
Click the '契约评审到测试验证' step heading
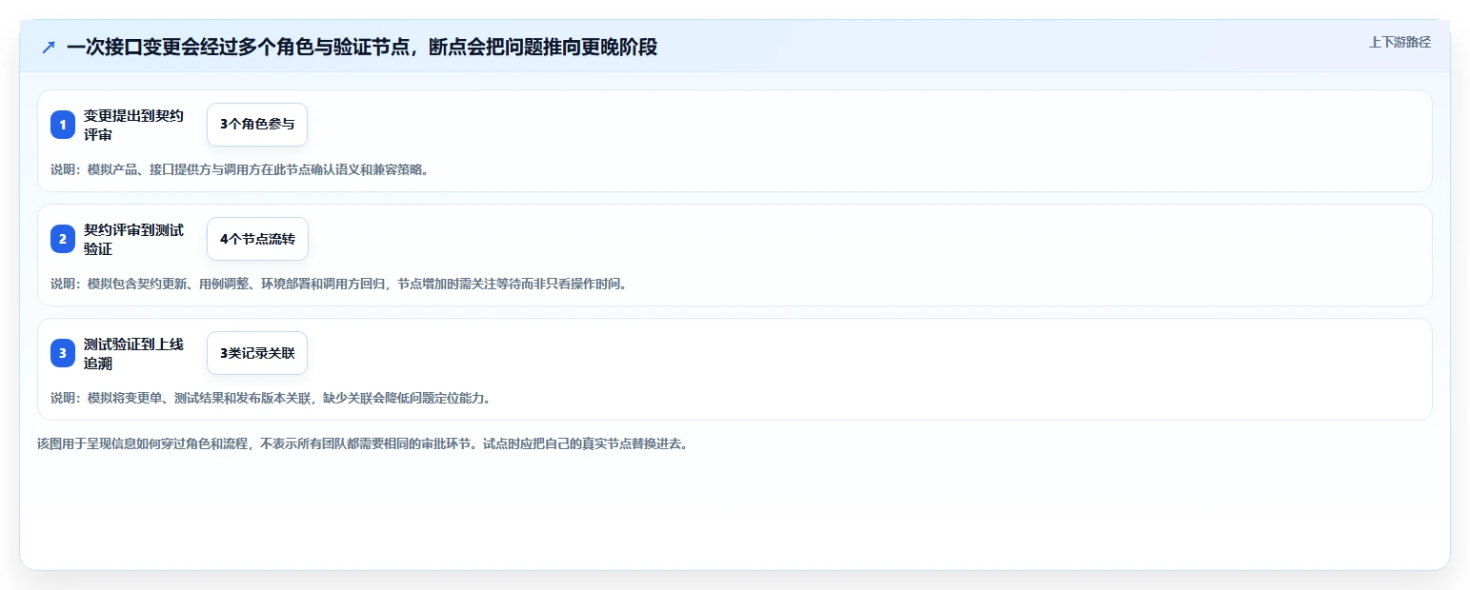tap(133, 239)
